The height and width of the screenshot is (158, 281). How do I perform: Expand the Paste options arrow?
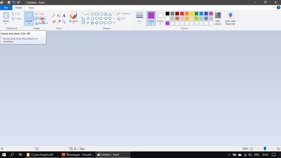[x=6, y=24]
